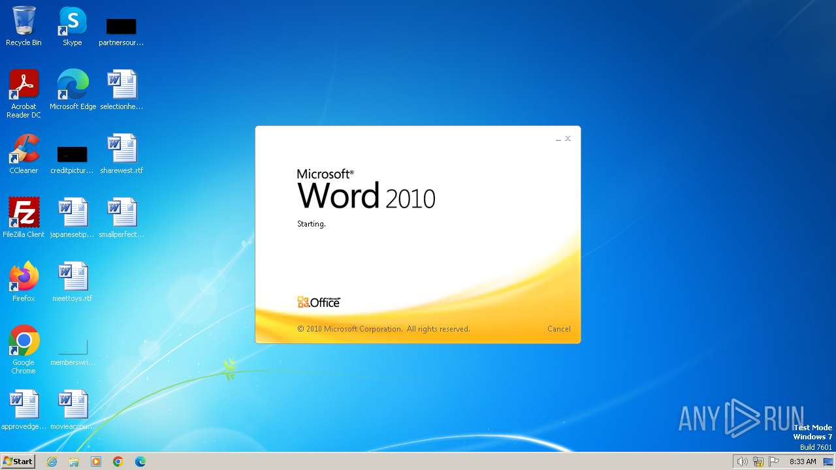Open Internet Explorer from taskbar
836x470 pixels.
pos(52,462)
